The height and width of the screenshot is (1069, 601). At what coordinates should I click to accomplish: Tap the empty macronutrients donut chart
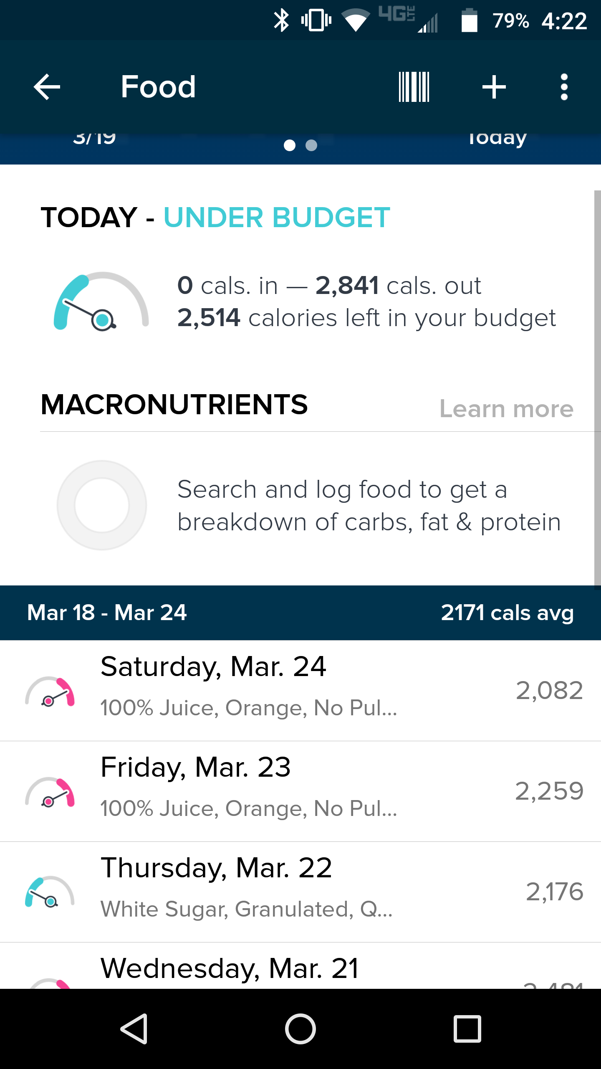click(101, 505)
